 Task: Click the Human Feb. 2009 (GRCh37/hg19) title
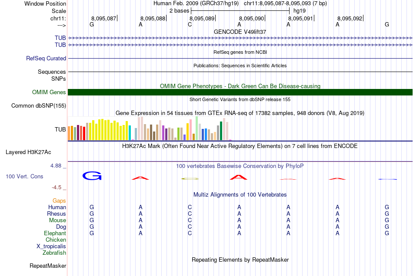pos(196,3)
